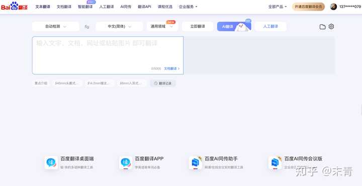The image size is (362, 186).
Task: Click the account name 137*****079
Action: point(350,7)
